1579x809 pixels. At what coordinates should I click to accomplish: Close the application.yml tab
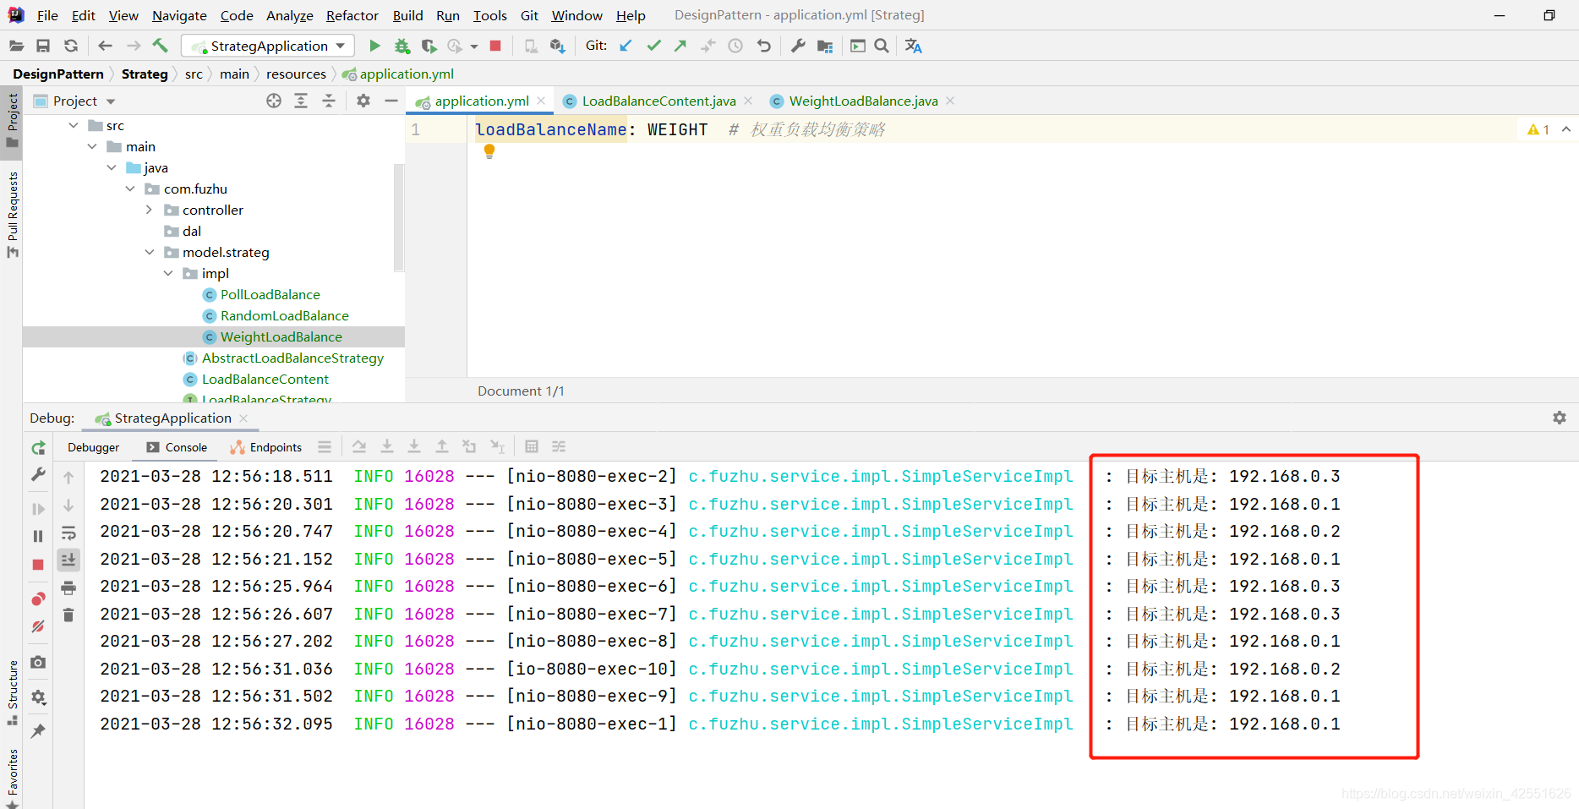click(x=541, y=101)
